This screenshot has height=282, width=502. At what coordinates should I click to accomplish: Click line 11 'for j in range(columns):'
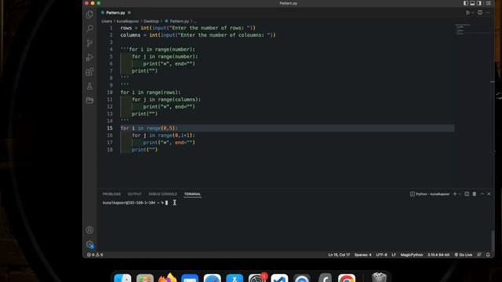[166, 99]
